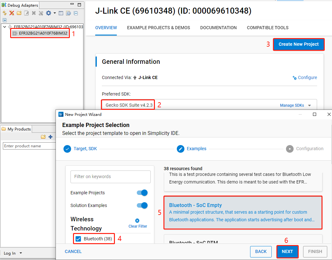
Task: Toggle the Bluetooth wireless technology checkbox
Action: click(x=78, y=239)
